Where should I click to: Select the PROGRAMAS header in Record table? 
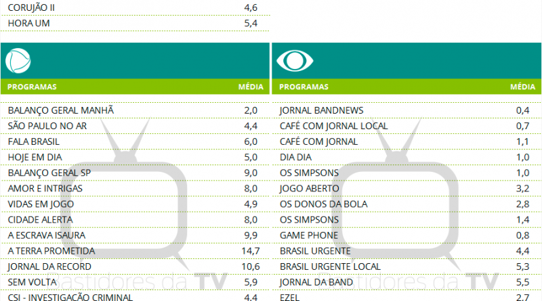click(32, 87)
